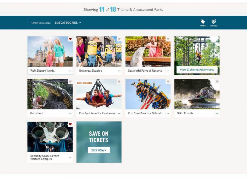This screenshot has height=179, width=247.
Task: Select SeaWorld dolphin photo
Action: pos(148,51)
